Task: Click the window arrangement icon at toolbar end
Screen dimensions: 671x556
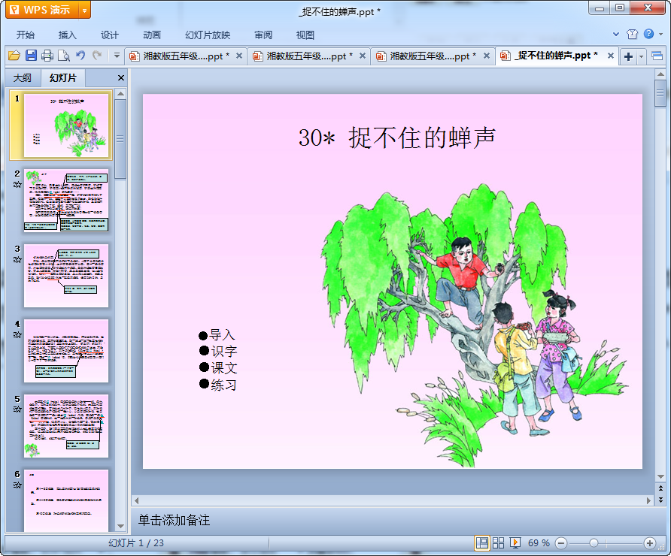Action: pos(657,56)
